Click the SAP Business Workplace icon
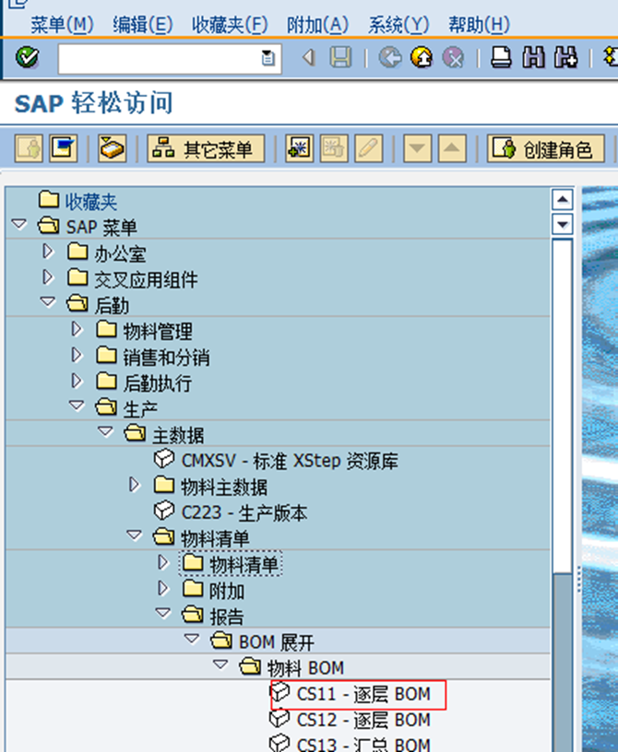Viewport: 618px width, 752px height. [112, 148]
